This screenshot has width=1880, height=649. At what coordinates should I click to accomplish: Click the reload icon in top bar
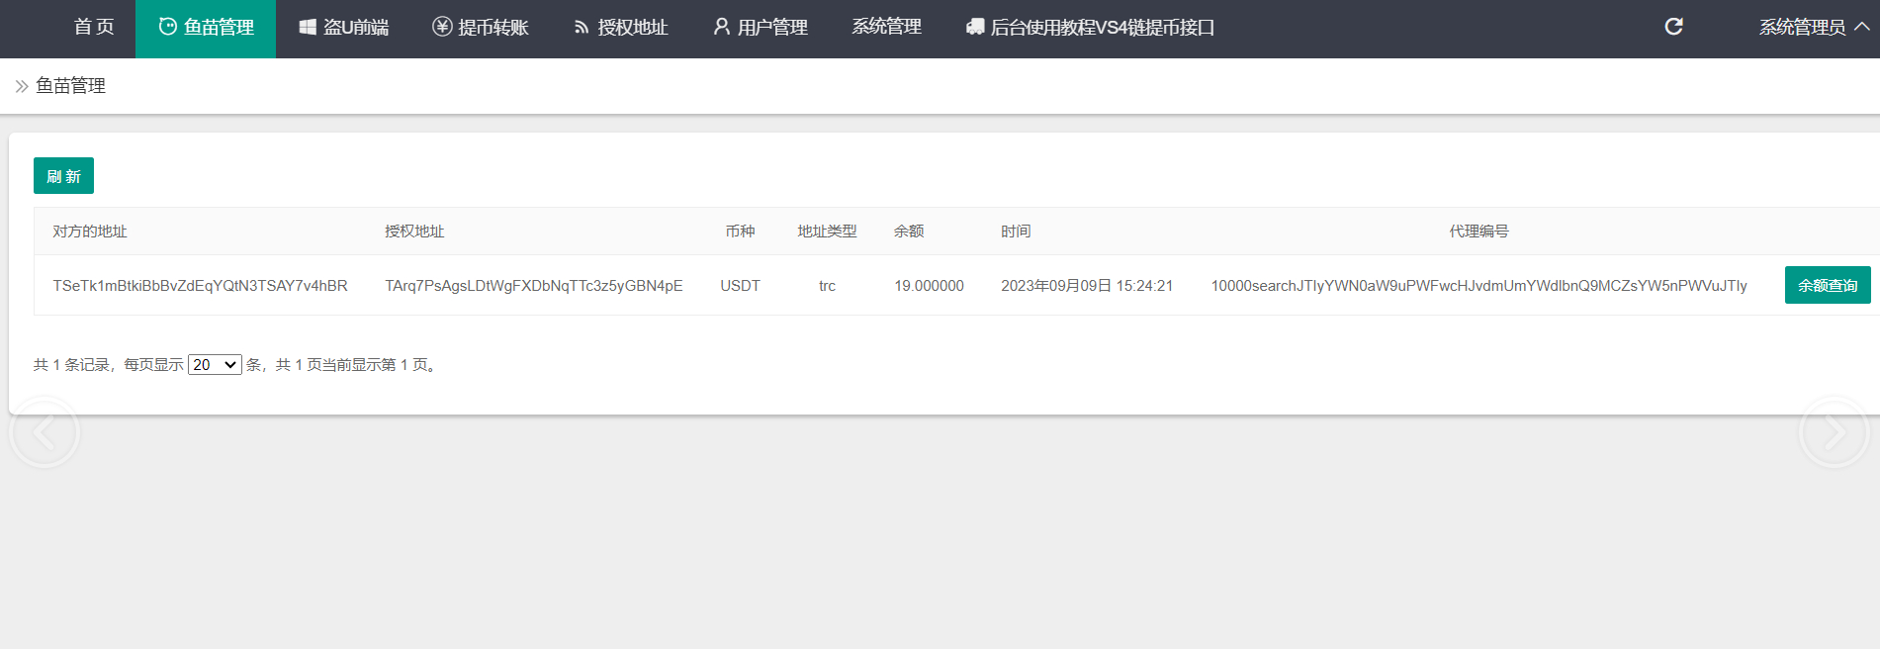(1673, 27)
